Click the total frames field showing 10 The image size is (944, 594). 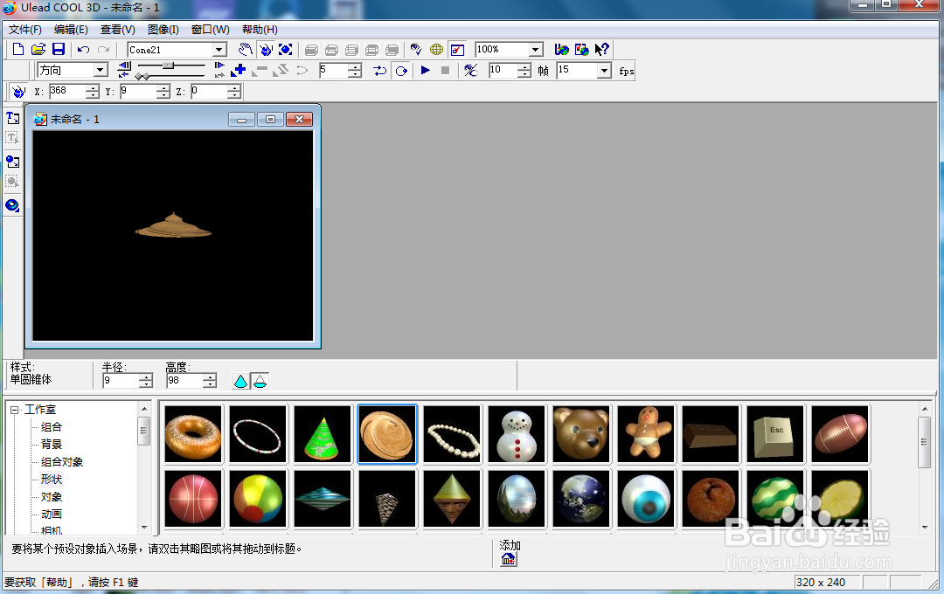(x=503, y=71)
